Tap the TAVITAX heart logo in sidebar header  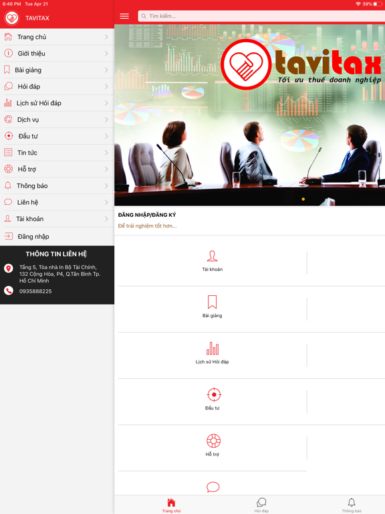(x=12, y=18)
